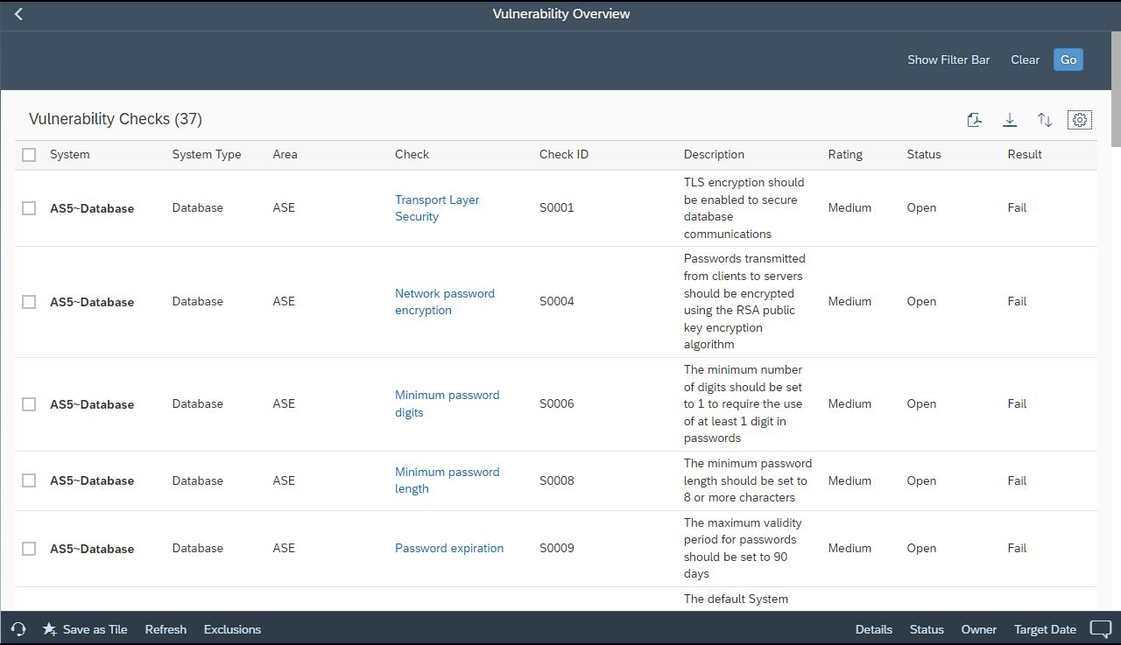This screenshot has height=645, width=1121.
Task: Click the download icon
Action: [x=1010, y=120]
